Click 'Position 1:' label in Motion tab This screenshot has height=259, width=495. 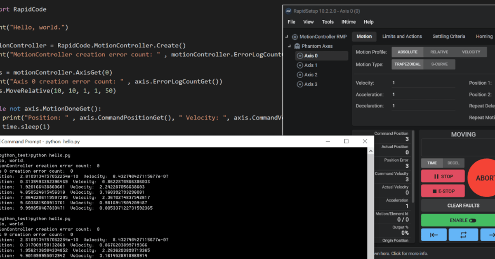tap(480, 83)
